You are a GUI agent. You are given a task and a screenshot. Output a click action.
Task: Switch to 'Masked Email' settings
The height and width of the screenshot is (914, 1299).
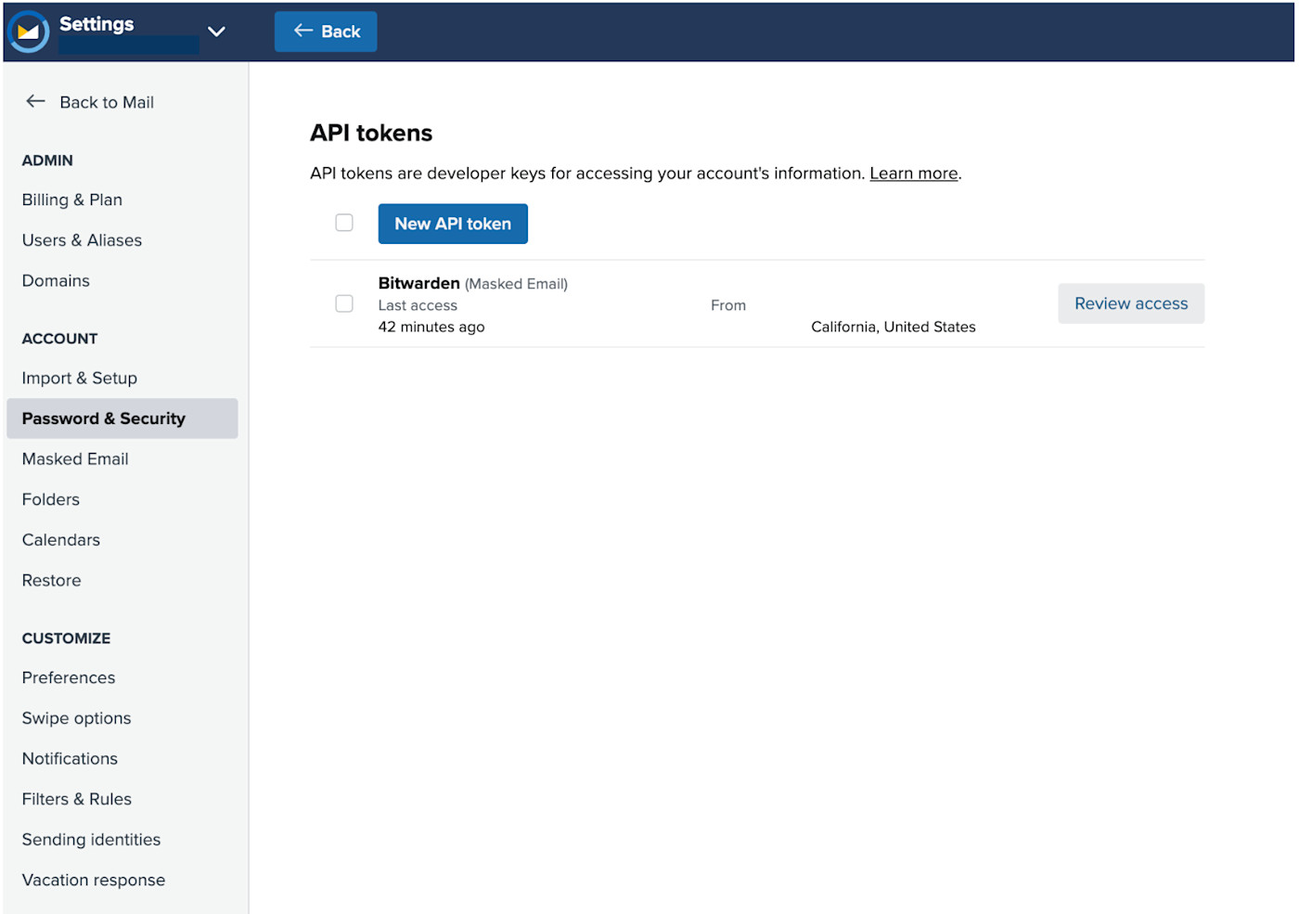click(x=75, y=458)
